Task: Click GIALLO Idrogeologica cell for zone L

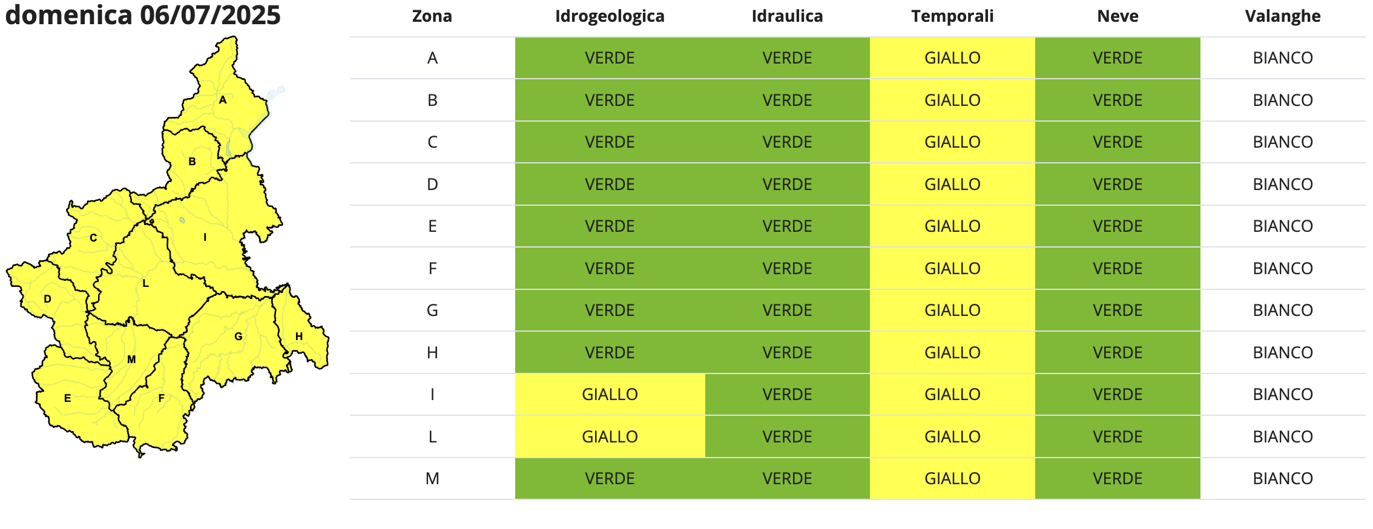Action: click(610, 436)
